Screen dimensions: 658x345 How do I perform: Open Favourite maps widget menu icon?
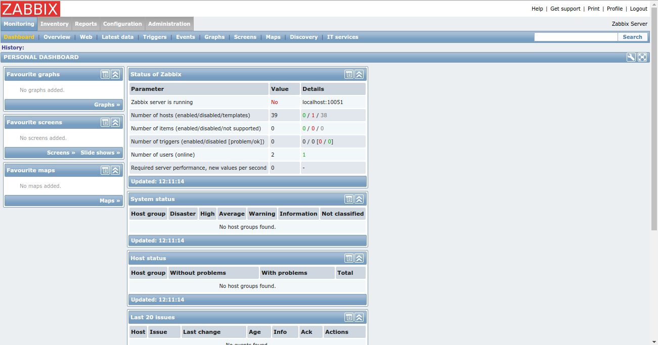click(x=105, y=170)
